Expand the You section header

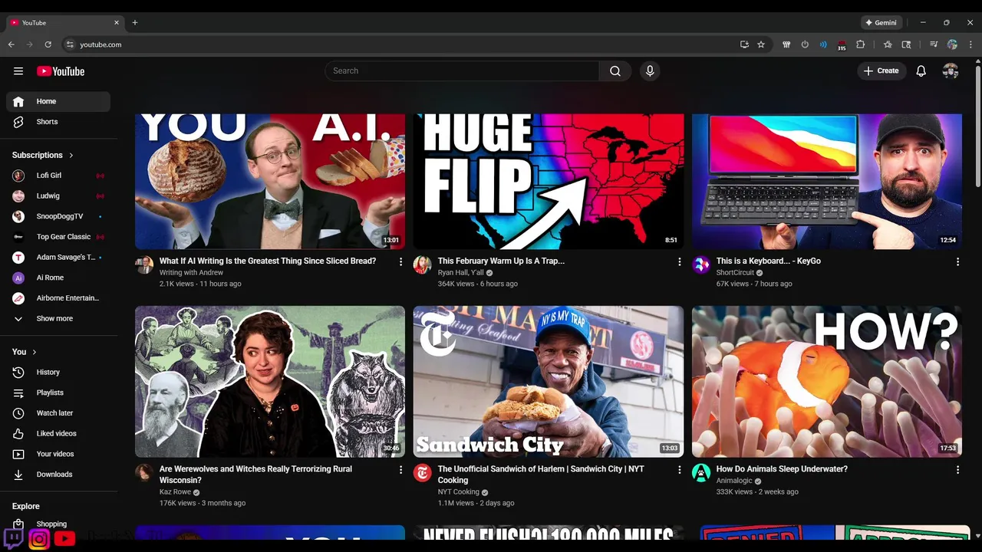point(25,352)
